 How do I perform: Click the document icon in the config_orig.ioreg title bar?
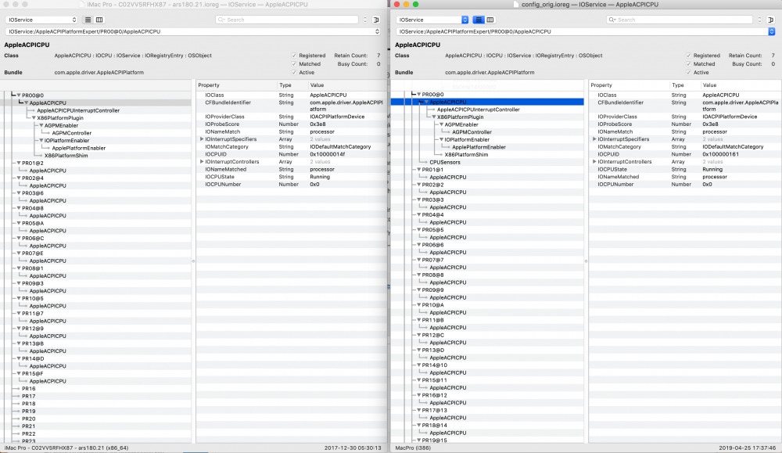pos(517,5)
